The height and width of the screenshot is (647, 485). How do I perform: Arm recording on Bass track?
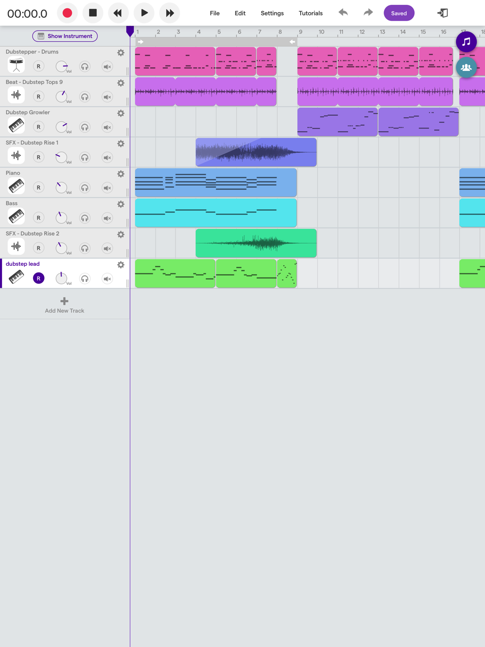(x=39, y=218)
